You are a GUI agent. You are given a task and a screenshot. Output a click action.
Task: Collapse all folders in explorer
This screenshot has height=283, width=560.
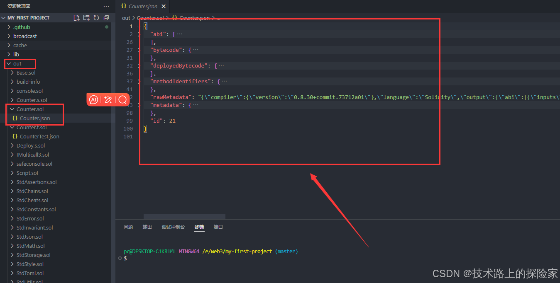click(x=106, y=18)
